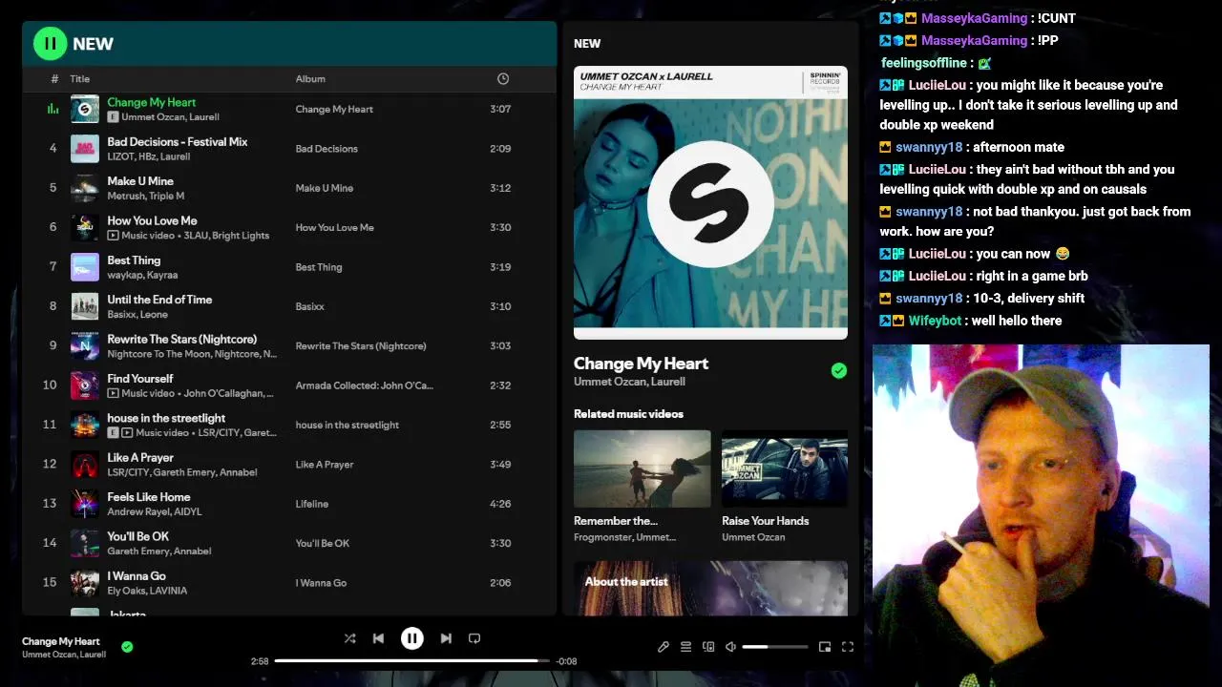
Task: Toggle saved check in bottom player bar
Action: pos(127,647)
